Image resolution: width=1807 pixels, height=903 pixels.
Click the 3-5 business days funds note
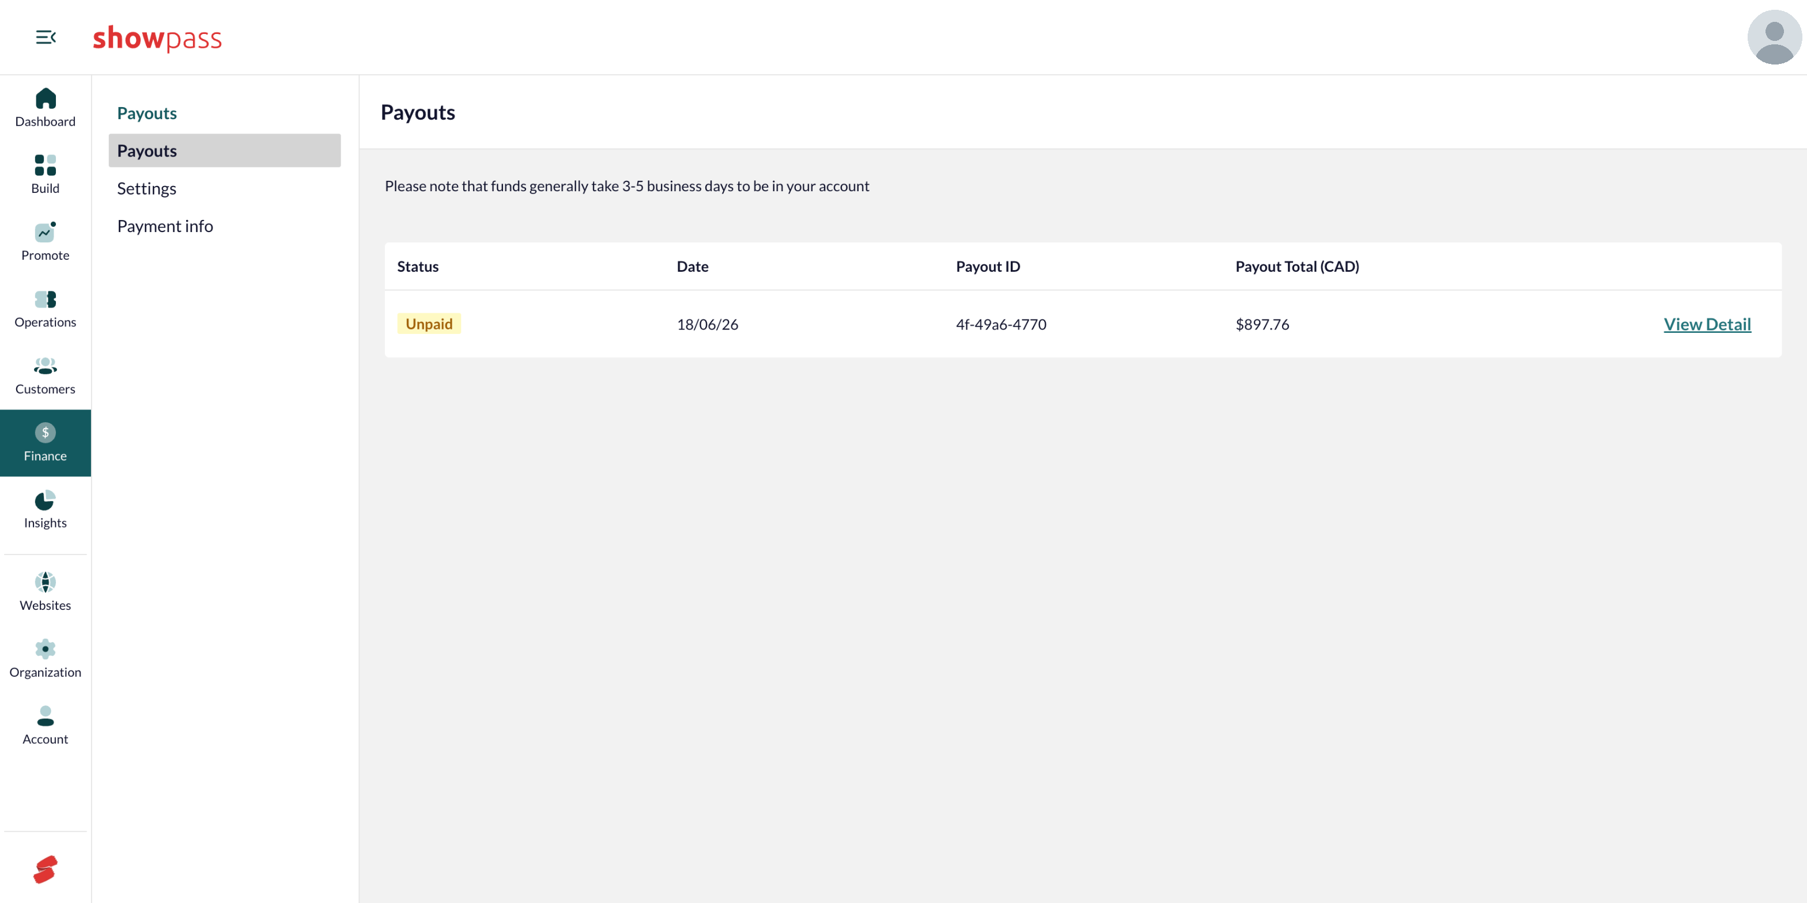click(x=626, y=186)
